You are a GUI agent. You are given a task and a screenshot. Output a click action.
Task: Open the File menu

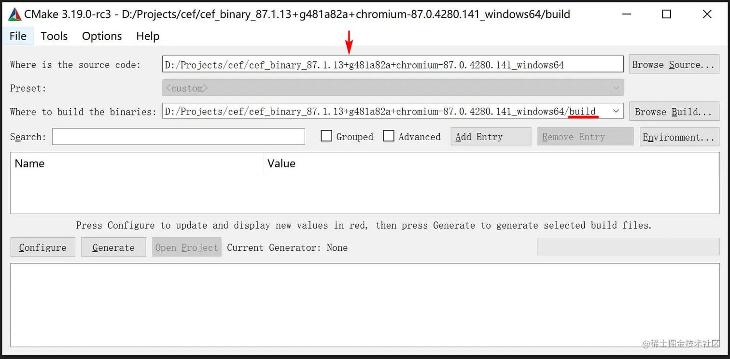pyautogui.click(x=17, y=36)
